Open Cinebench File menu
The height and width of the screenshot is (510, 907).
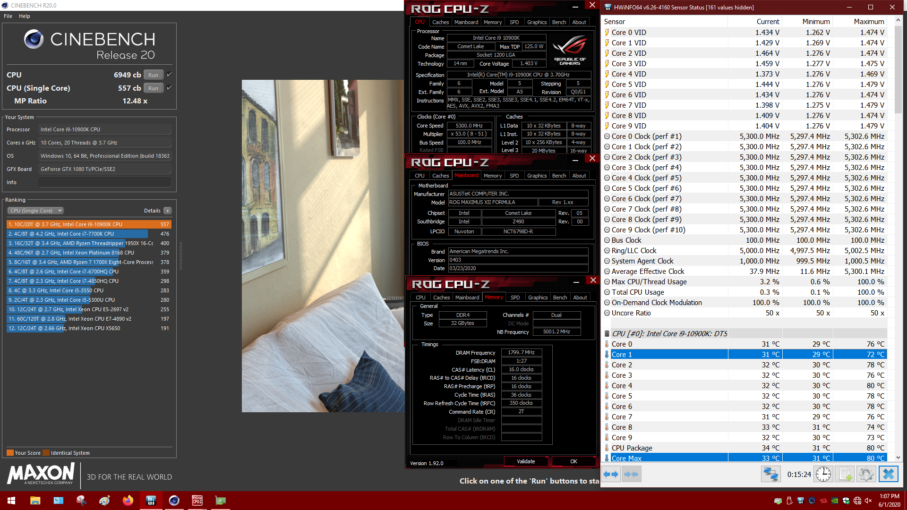pyautogui.click(x=8, y=16)
